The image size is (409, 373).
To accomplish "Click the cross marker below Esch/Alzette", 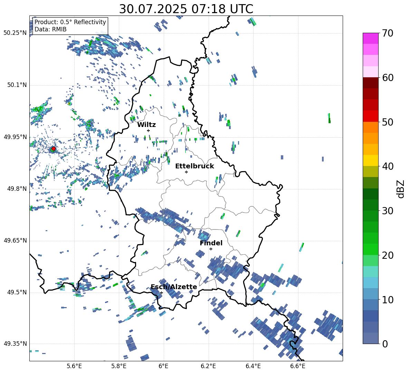I will (161, 293).
